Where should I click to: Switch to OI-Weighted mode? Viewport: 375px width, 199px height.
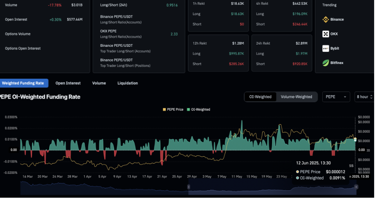point(260,97)
